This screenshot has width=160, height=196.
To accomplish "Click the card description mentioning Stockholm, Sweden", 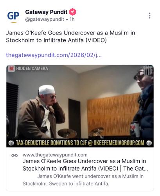I will pyautogui.click(x=83, y=180).
